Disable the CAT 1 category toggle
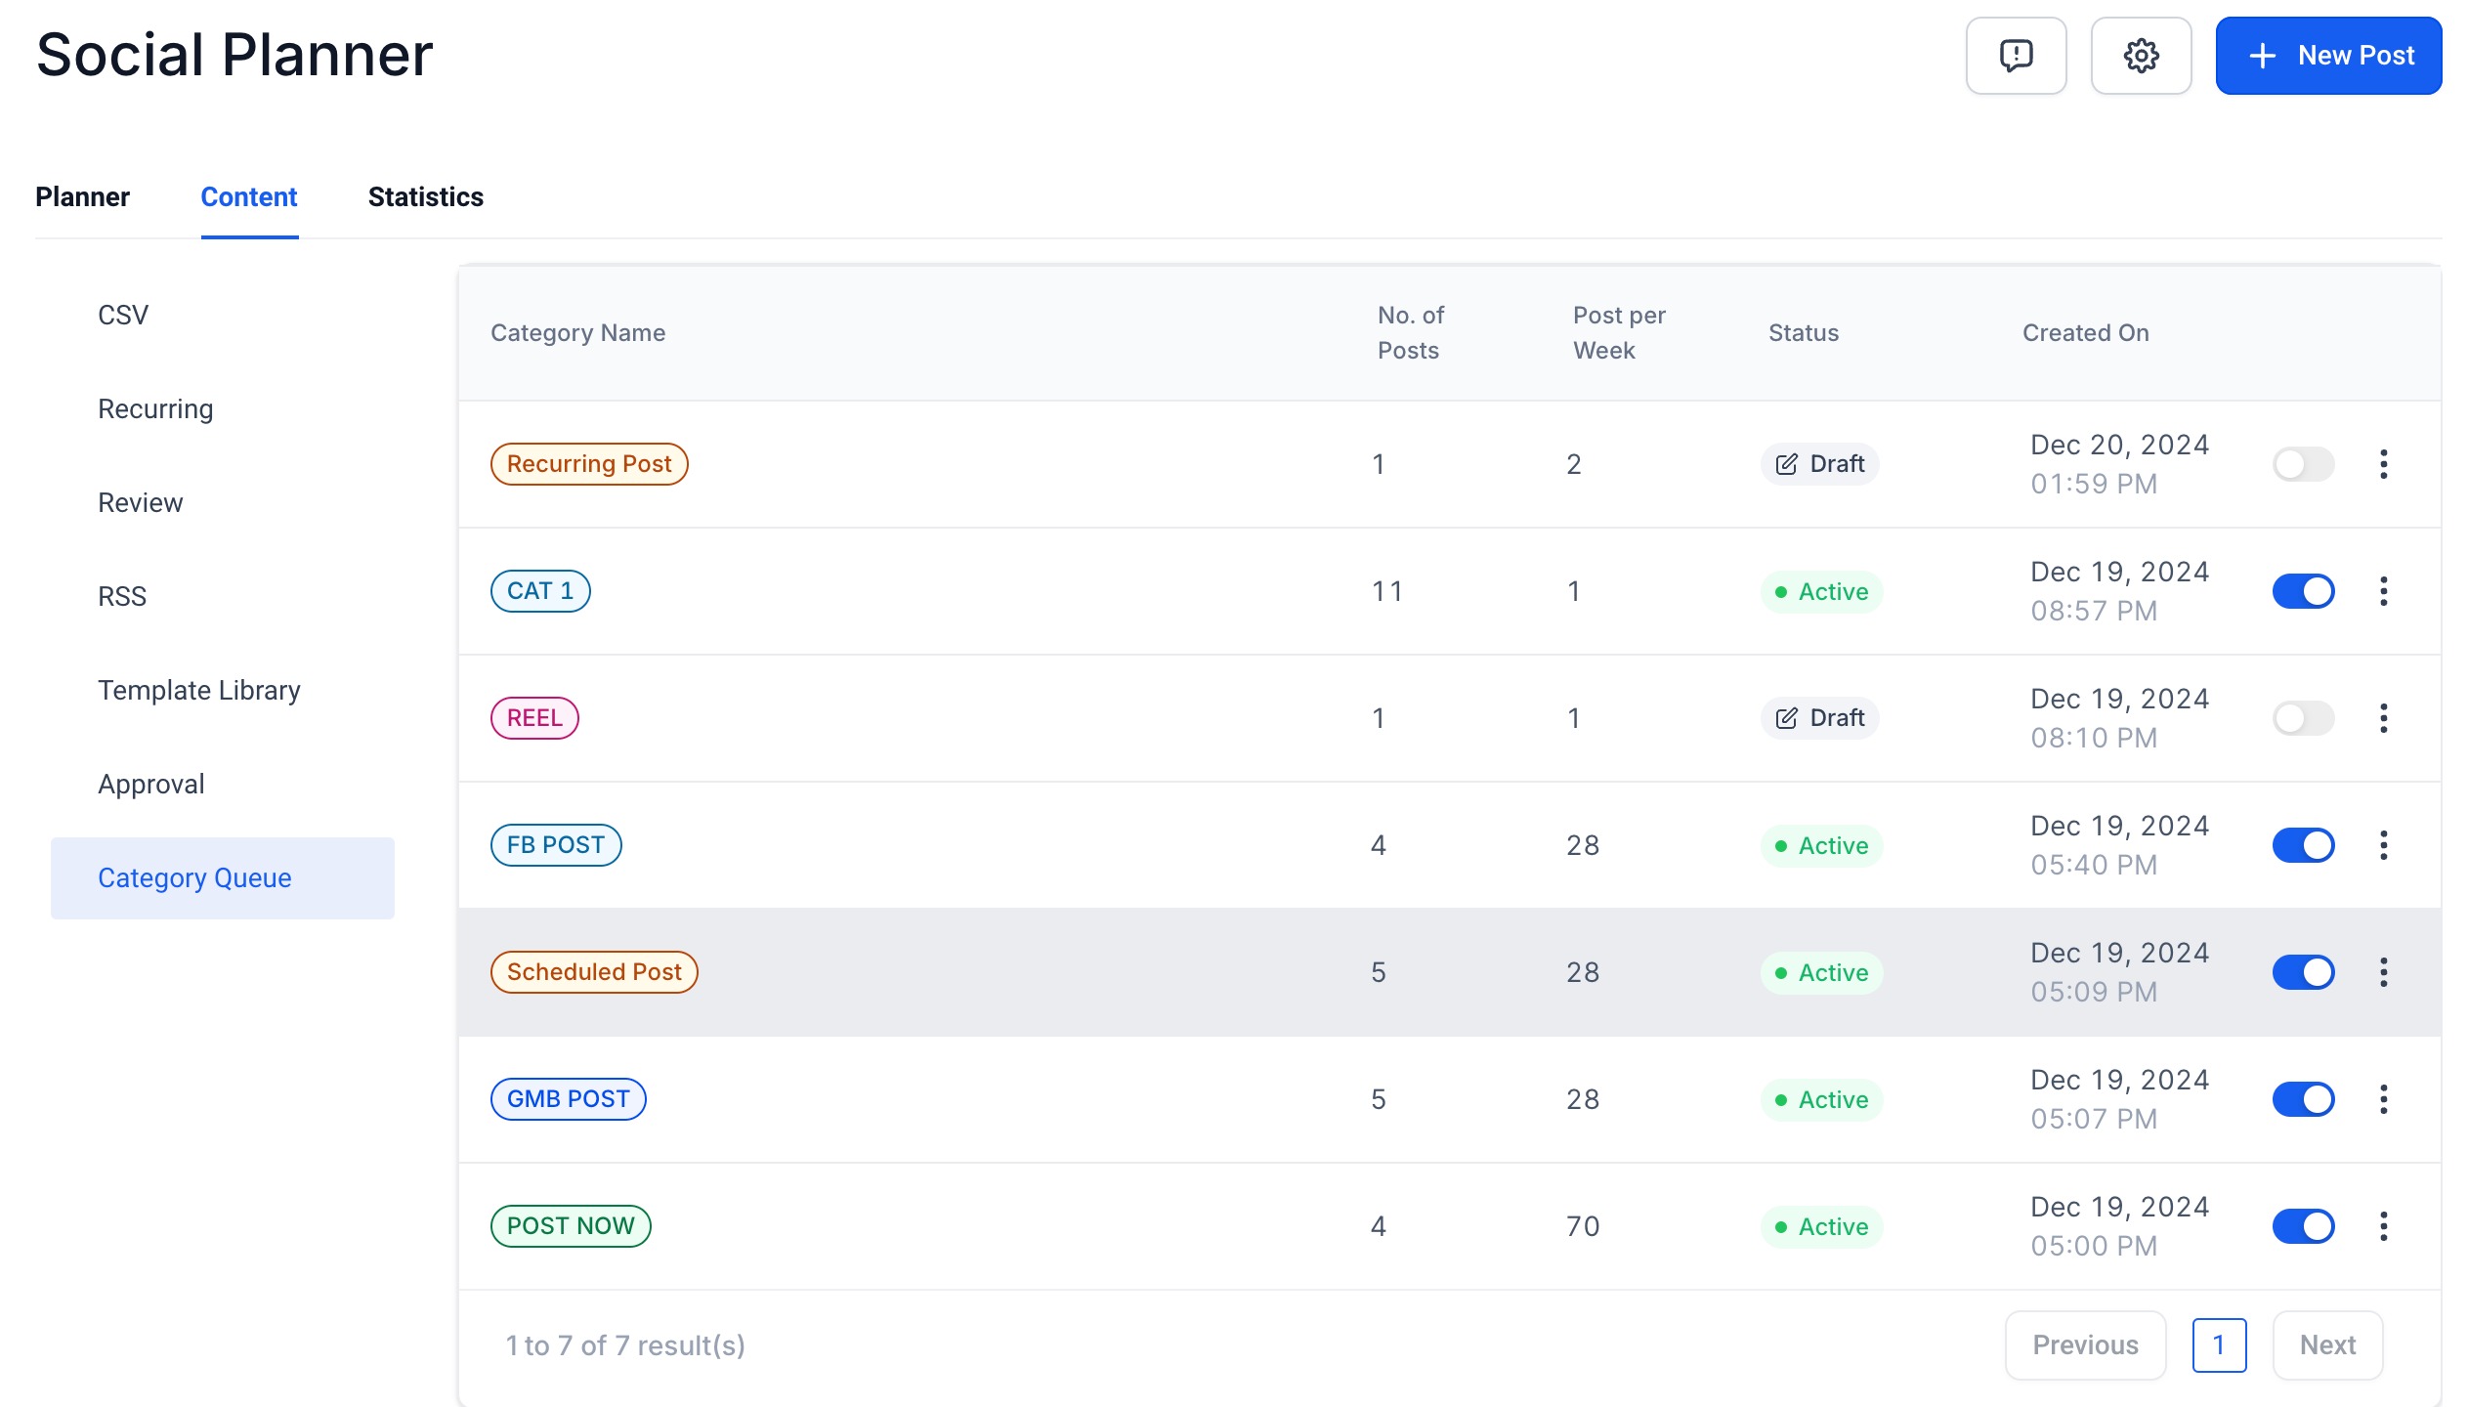The width and height of the screenshot is (2468, 1407). pos(2303,591)
